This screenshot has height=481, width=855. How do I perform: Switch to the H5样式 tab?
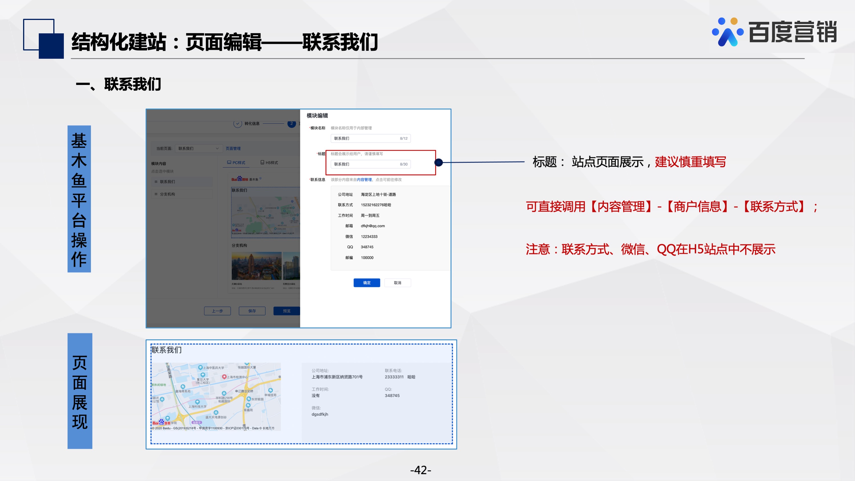click(x=269, y=163)
